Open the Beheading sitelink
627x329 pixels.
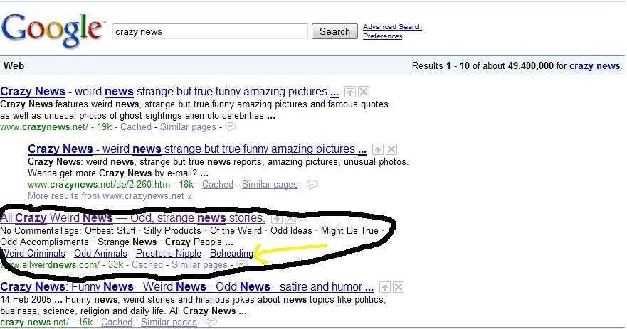231,254
